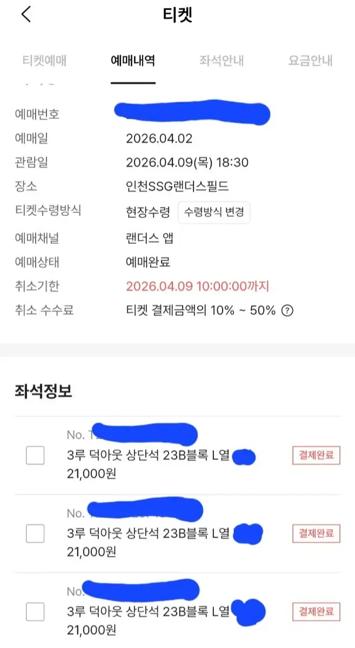Click the 인천SSG랜더스필드 venue text

(x=177, y=187)
